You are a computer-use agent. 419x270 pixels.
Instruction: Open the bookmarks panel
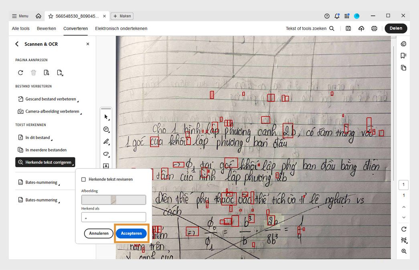click(x=404, y=55)
